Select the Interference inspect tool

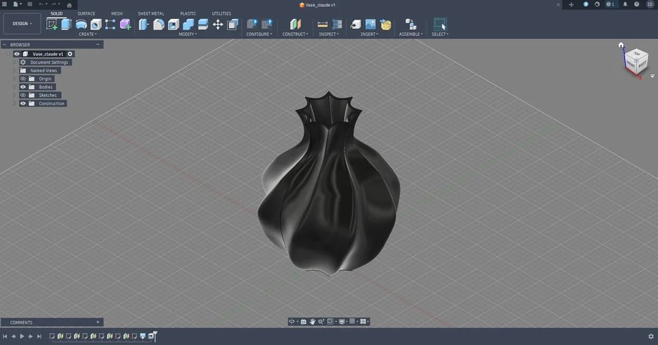[337, 24]
